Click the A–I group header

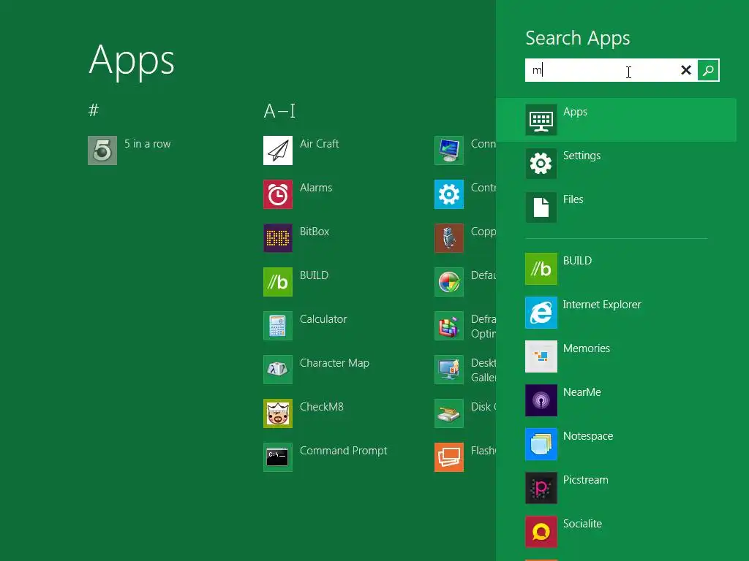[x=279, y=111]
